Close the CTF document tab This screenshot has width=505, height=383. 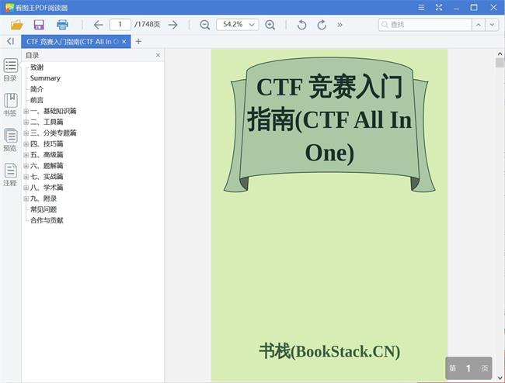[124, 42]
